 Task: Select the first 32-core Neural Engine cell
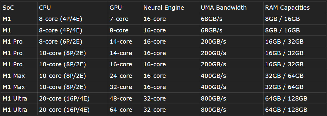click(x=154, y=98)
